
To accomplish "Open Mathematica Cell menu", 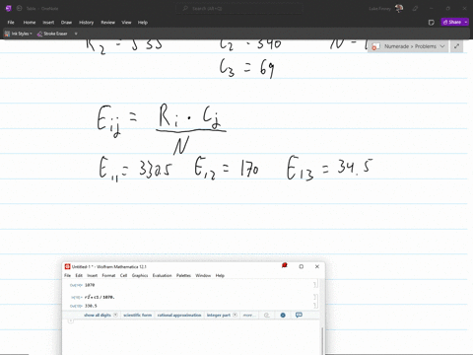I will tap(123, 275).
